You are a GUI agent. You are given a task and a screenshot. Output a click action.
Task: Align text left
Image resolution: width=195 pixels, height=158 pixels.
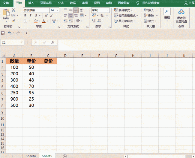(65, 16)
